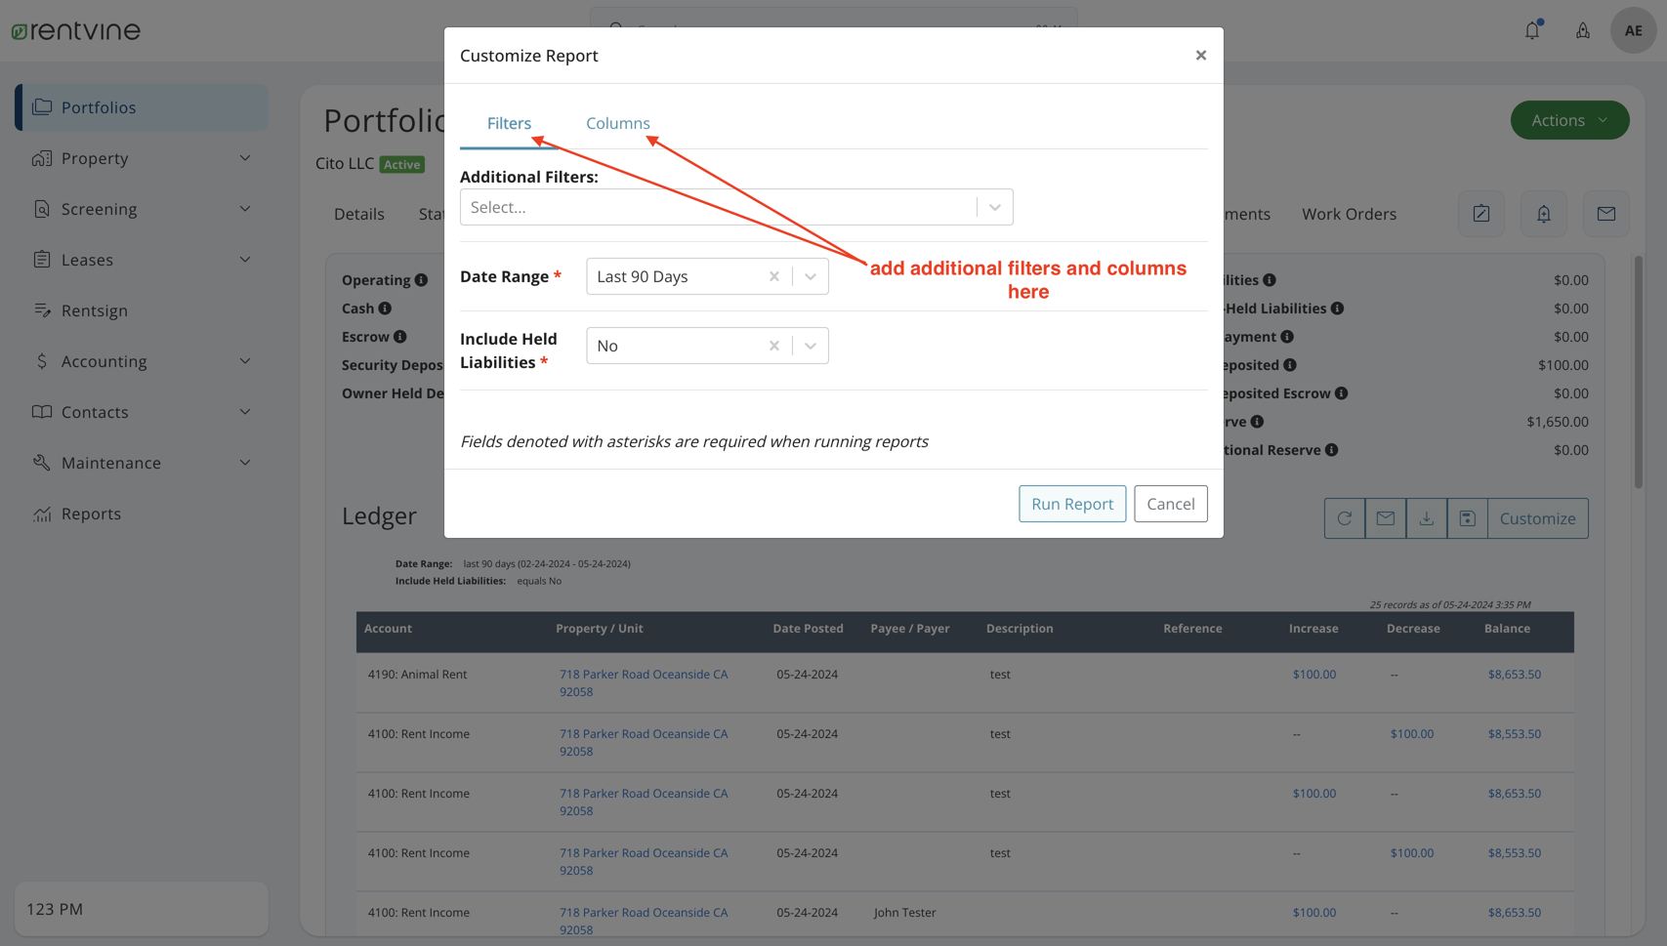Download the Ledger report

(x=1426, y=518)
